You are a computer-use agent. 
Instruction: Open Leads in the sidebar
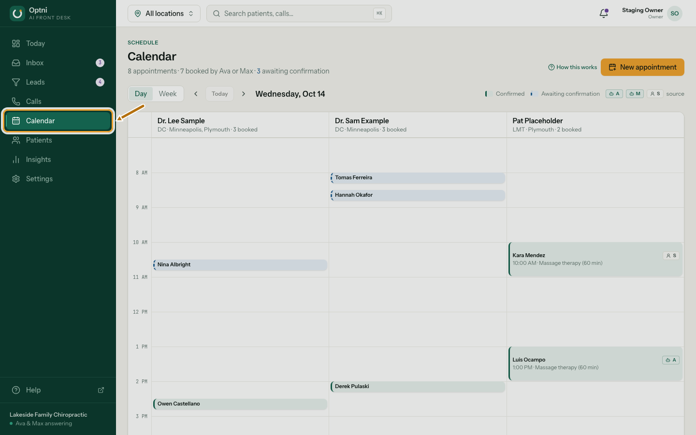[58, 82]
